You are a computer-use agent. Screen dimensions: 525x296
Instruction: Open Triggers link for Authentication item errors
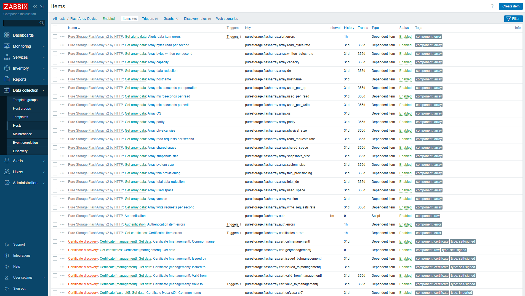coord(233,224)
